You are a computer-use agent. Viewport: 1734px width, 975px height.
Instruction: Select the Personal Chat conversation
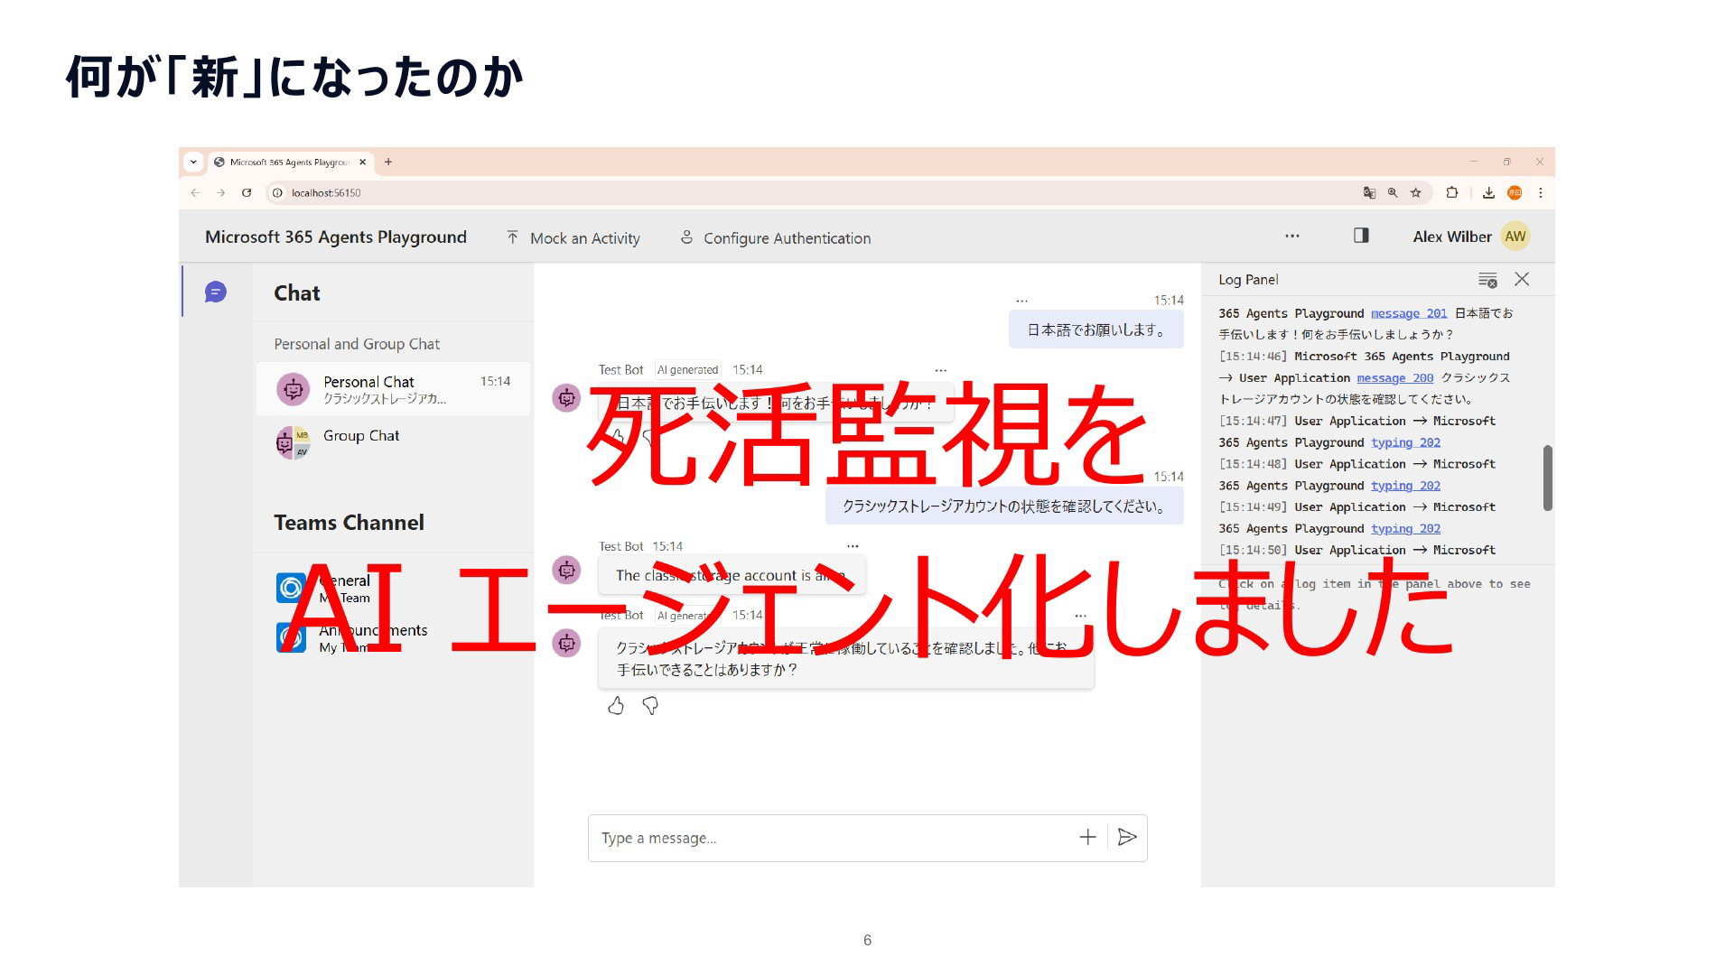click(x=393, y=389)
